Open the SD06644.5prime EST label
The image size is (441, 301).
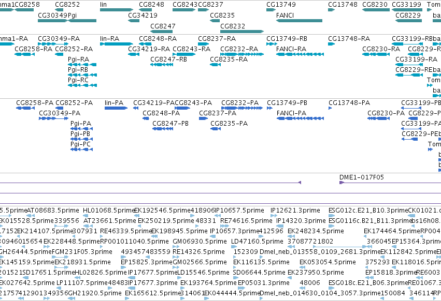pos(259,273)
